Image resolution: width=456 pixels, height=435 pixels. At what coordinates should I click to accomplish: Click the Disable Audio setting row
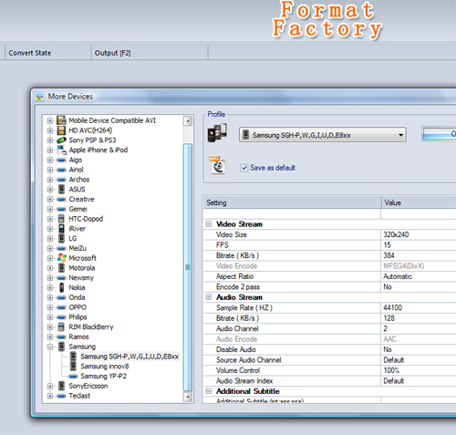(x=329, y=349)
